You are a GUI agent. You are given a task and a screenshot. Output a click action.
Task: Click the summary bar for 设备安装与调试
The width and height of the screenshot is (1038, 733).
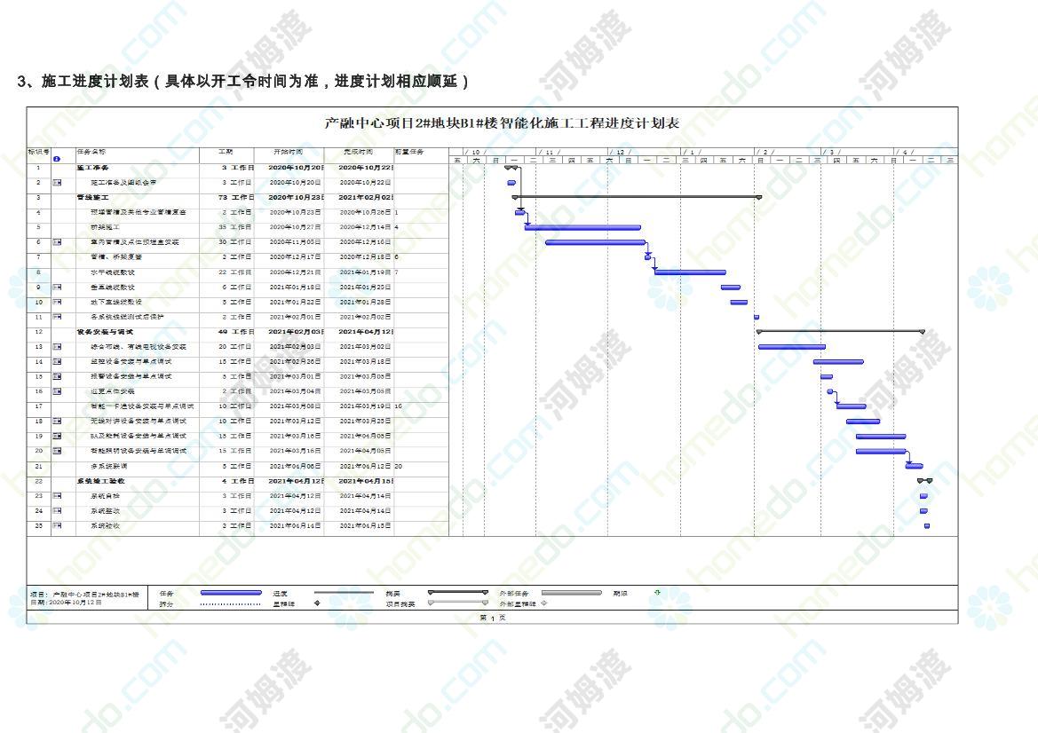point(839,331)
